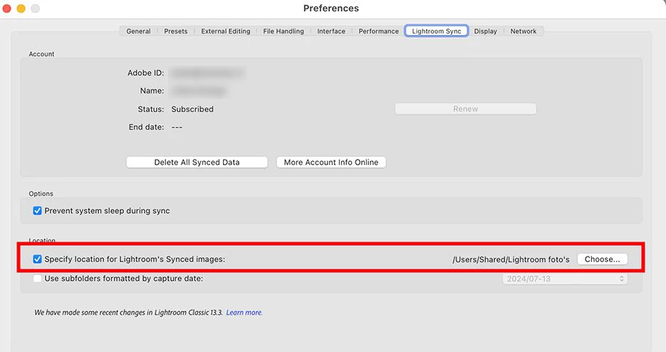666x352 pixels.
Task: Click the Subscribed status text
Action: [x=192, y=109]
